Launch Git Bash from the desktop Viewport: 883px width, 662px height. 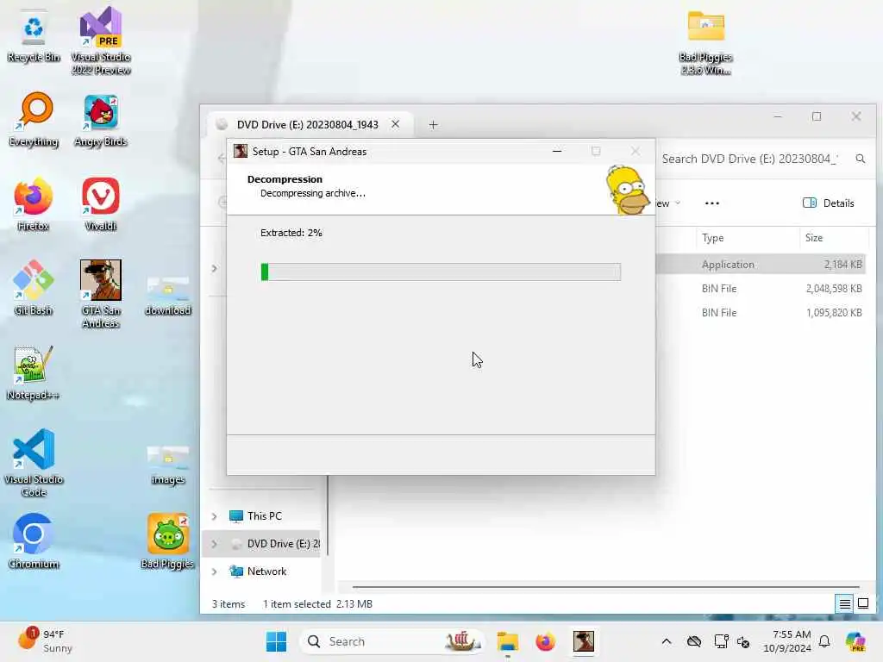point(34,288)
